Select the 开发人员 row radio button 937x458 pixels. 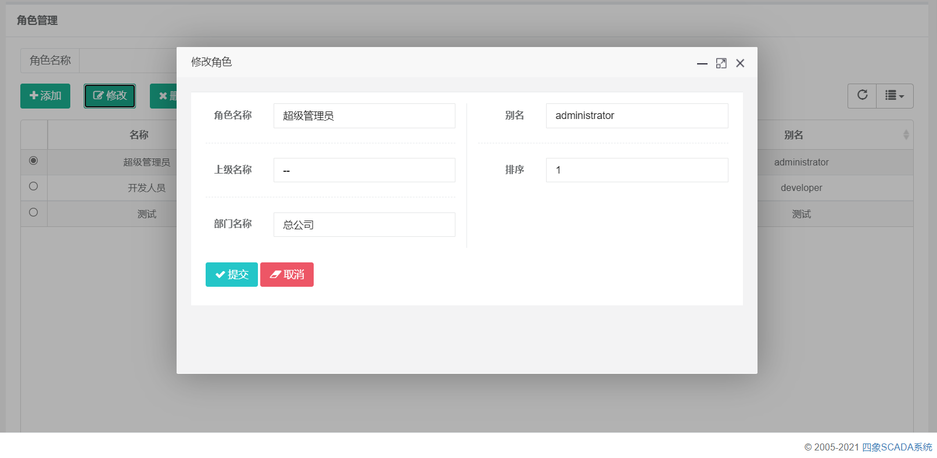(34, 186)
